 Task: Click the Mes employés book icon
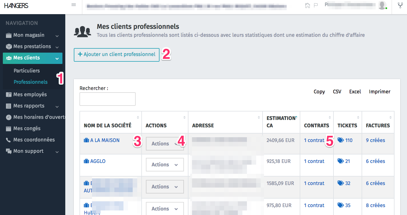point(9,95)
